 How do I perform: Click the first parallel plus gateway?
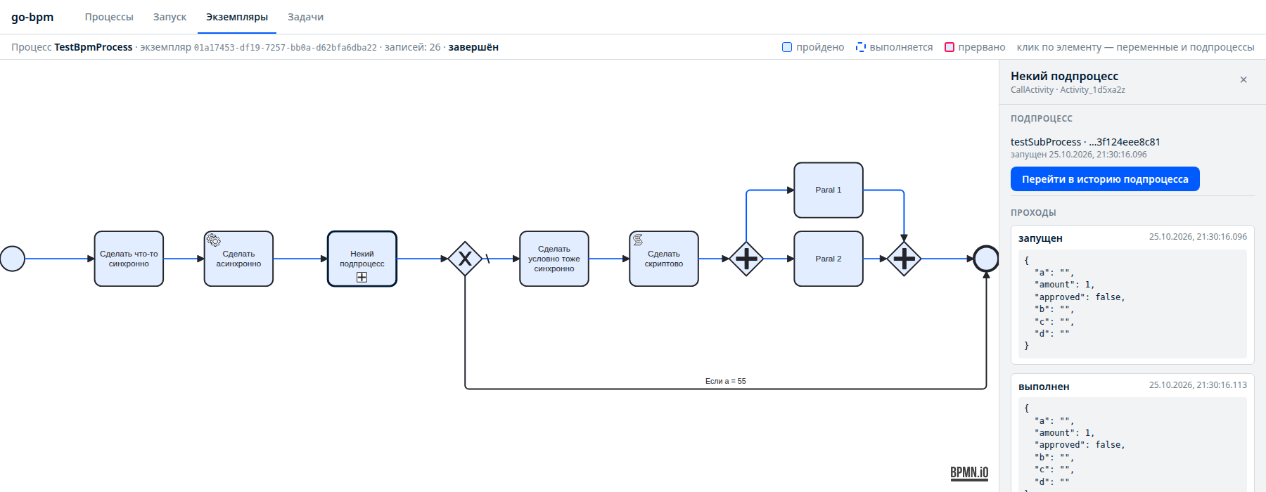(746, 259)
